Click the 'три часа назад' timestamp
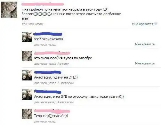The image size is (161, 125). point(32,24)
